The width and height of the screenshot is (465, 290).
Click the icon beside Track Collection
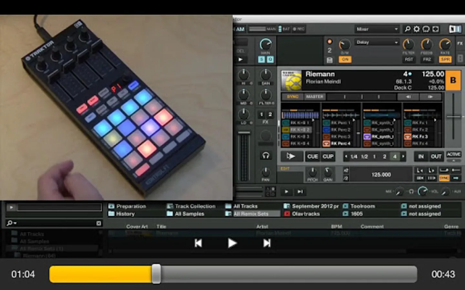pyautogui.click(x=170, y=206)
